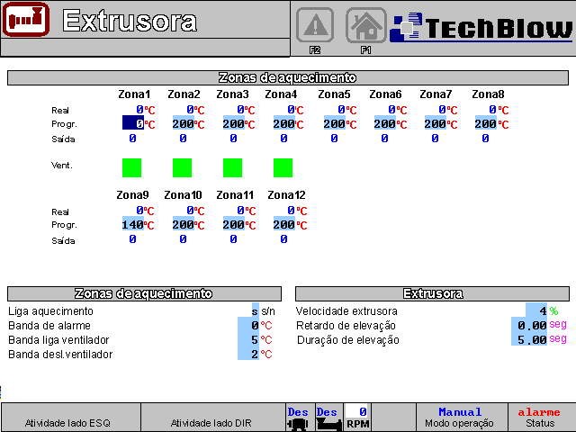576x432 pixels.
Task: Select the Zona1 programmed temperature field
Action: click(133, 123)
